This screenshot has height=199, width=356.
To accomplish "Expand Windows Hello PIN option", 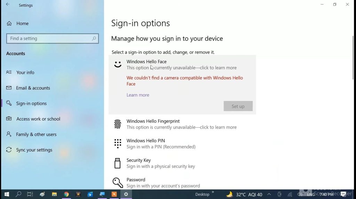I will (x=182, y=144).
